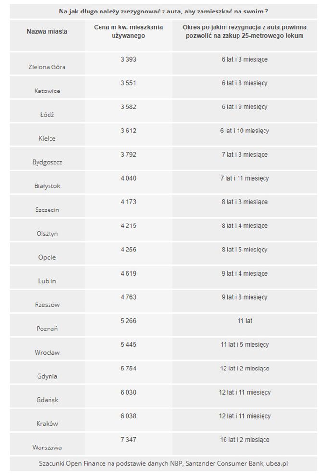
Task: Click the Gdynia price 5 754
Action: point(128,369)
